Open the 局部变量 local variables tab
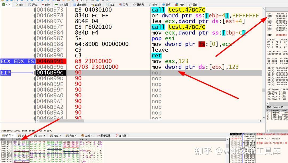 pos(104,136)
